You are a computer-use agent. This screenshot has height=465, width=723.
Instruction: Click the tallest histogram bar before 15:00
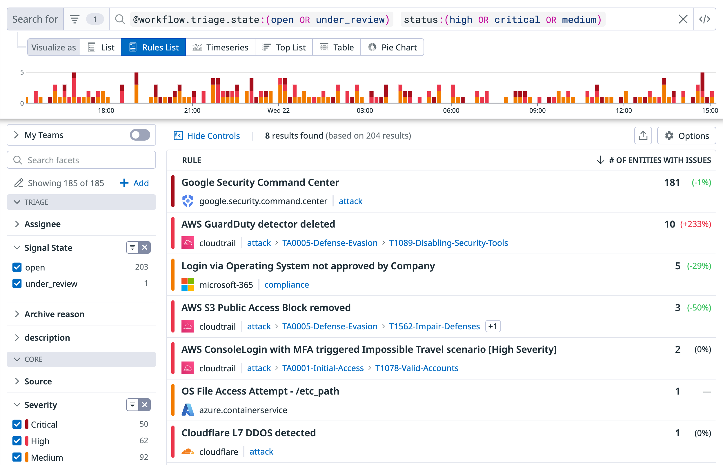pos(702,88)
